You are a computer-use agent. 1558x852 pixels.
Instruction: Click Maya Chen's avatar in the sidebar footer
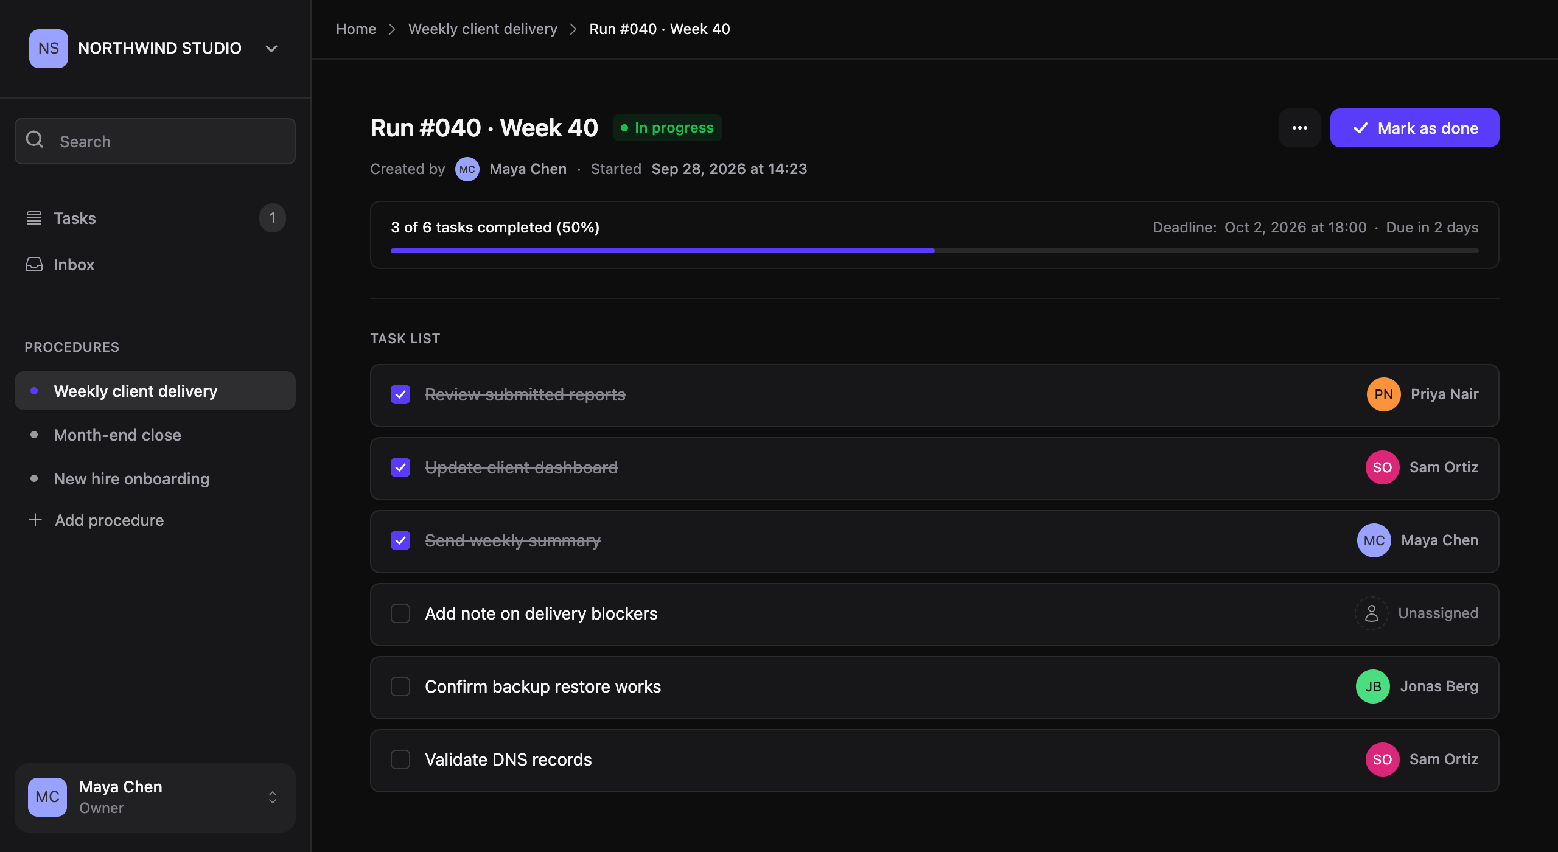(47, 797)
